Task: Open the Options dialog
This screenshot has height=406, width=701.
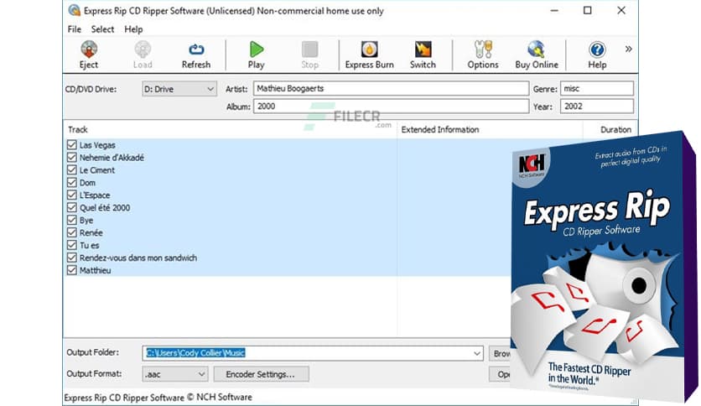Action: pyautogui.click(x=483, y=55)
